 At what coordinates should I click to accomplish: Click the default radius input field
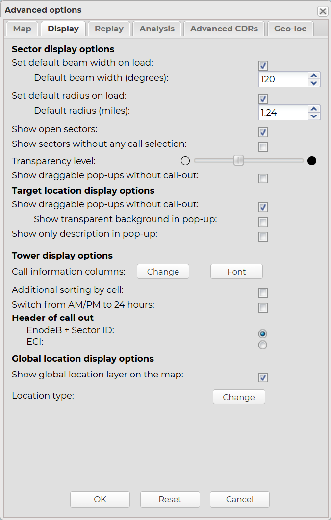coord(283,113)
